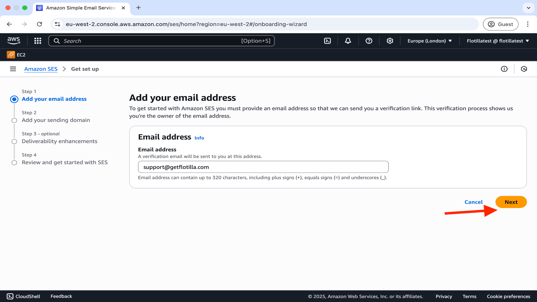Viewport: 537px width, 302px height.
Task: Select Step 2 Add your sending domain
Action: click(56, 120)
